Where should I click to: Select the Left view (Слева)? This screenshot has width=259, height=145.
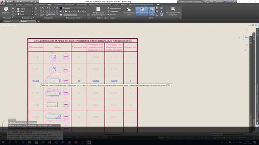[x=21, y=14]
